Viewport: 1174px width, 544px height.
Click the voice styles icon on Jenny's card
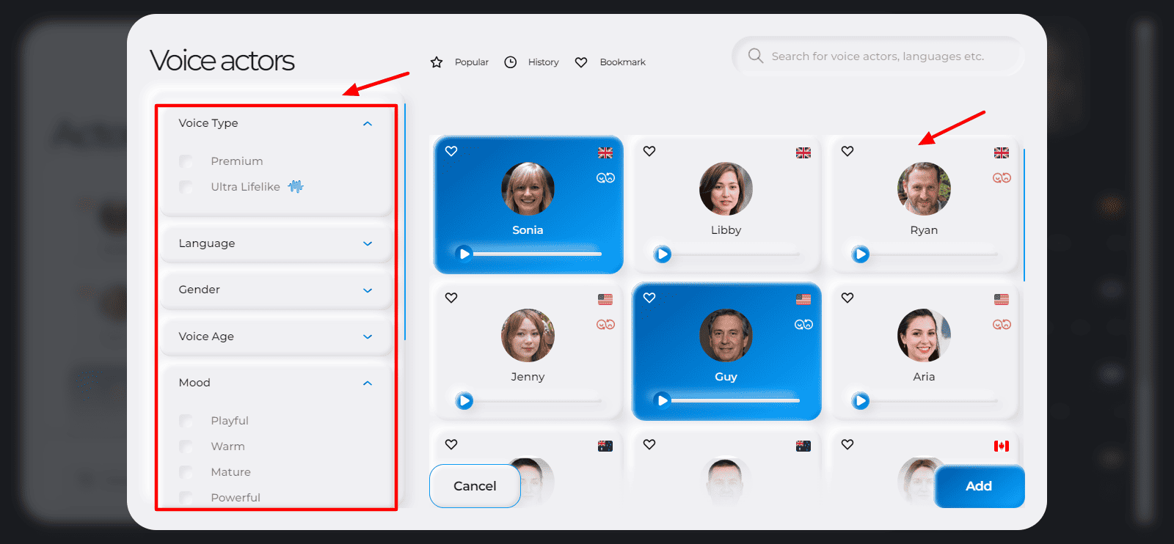coord(605,325)
